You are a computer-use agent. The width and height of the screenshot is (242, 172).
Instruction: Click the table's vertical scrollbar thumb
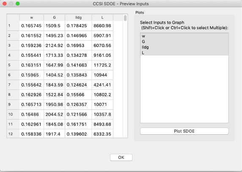pyautogui.click(x=125, y=18)
